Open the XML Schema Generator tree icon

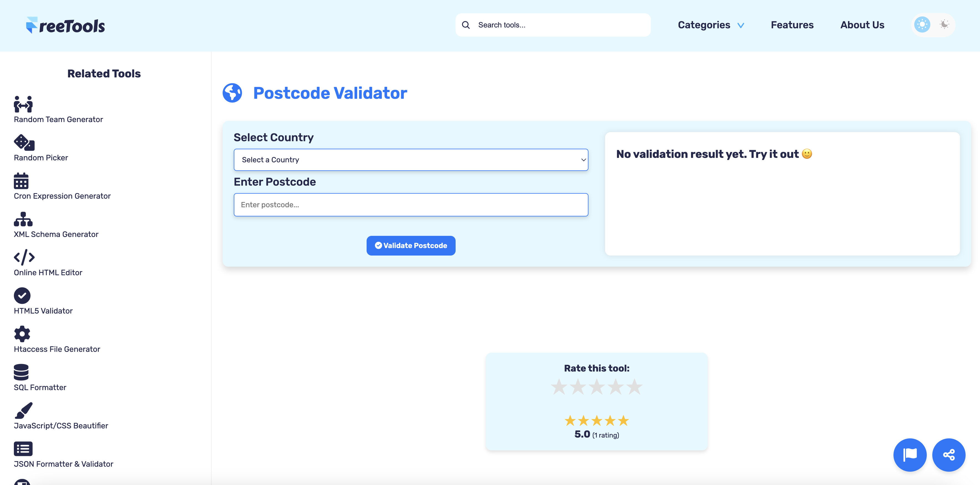[22, 220]
